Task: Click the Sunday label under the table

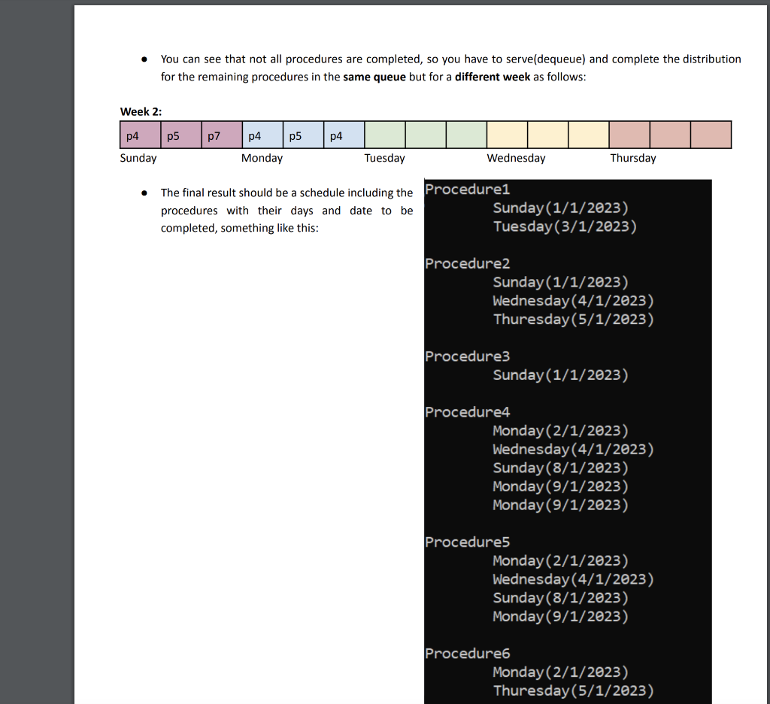Action: 138,158
